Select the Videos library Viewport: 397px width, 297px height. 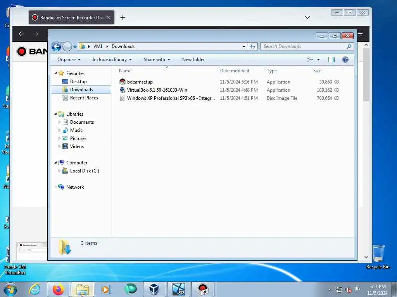pos(77,146)
